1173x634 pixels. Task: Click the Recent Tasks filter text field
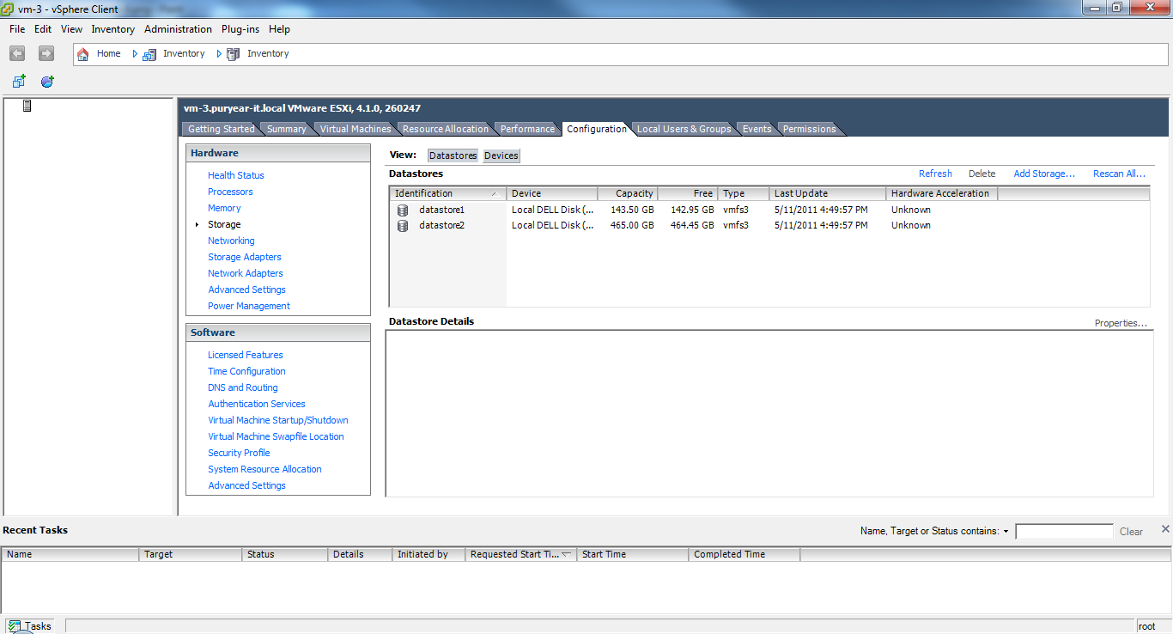tap(1064, 532)
